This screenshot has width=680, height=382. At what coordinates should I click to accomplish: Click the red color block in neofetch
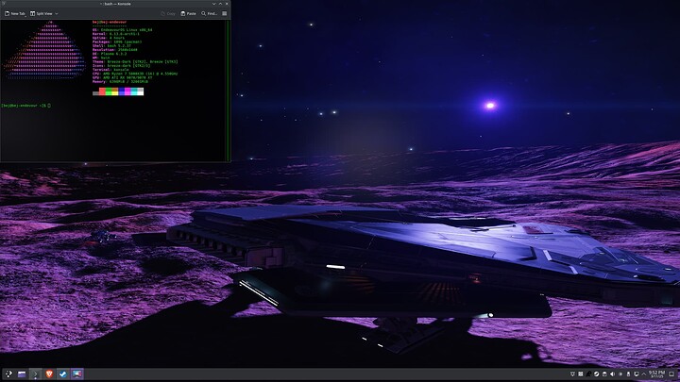tap(102, 91)
